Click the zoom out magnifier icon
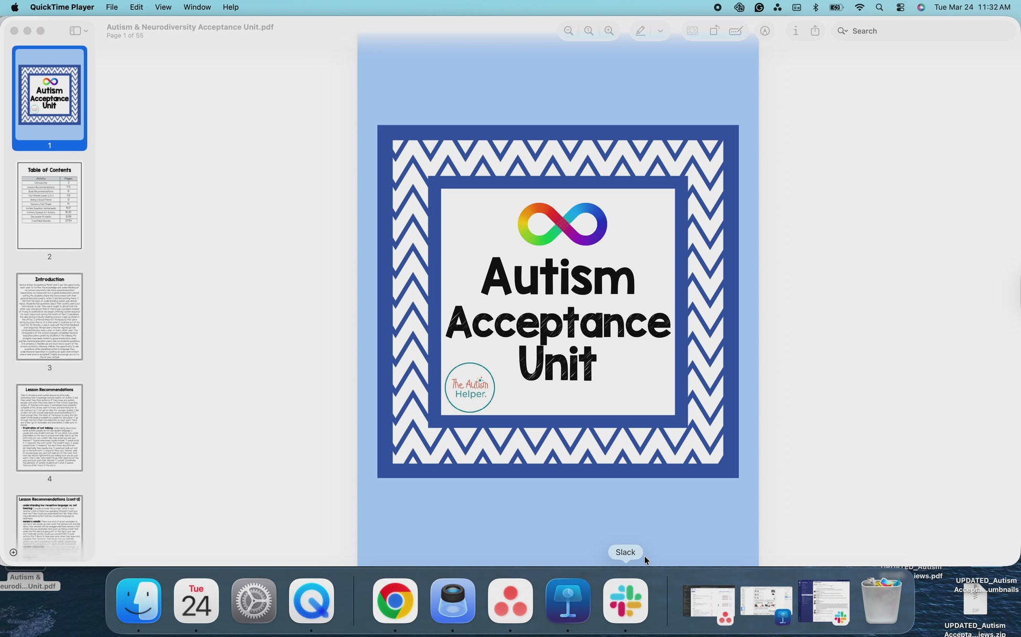This screenshot has width=1021, height=637. click(x=568, y=31)
